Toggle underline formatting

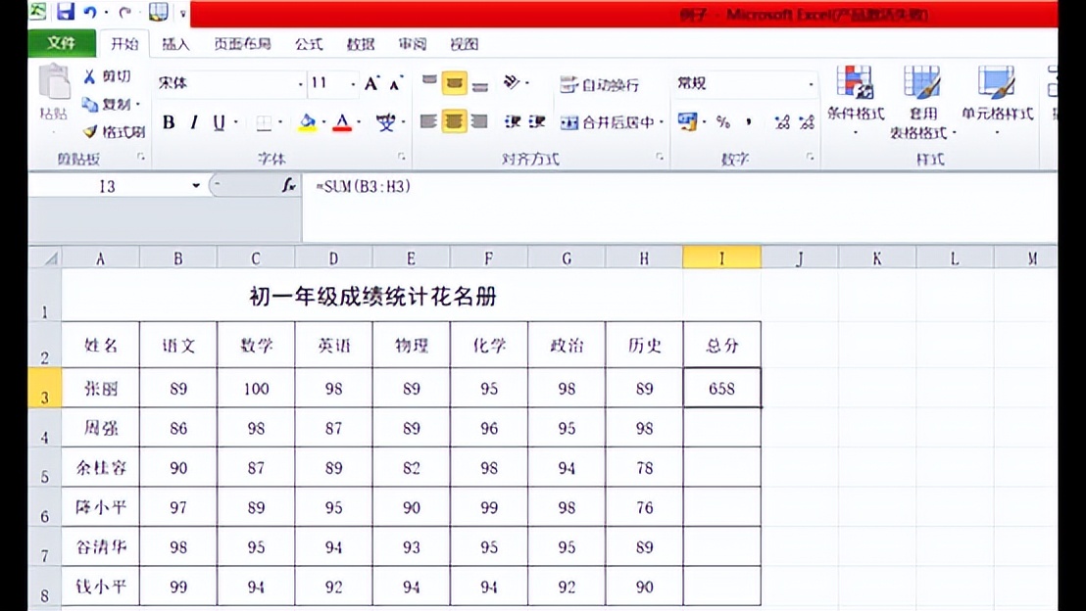coord(219,122)
